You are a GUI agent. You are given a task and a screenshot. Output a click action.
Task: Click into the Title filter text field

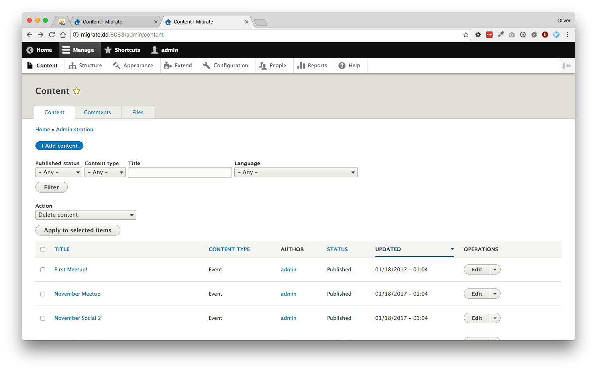180,172
